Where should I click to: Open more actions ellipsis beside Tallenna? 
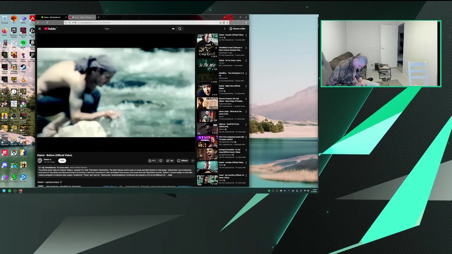(x=193, y=161)
